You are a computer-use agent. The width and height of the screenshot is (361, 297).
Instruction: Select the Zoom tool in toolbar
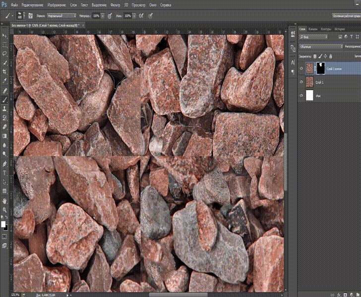pos(4,210)
